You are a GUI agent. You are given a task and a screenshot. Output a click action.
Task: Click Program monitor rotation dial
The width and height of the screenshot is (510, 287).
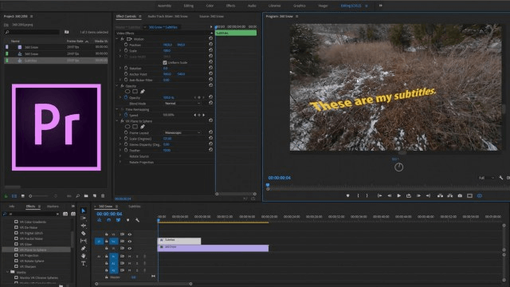(398, 167)
